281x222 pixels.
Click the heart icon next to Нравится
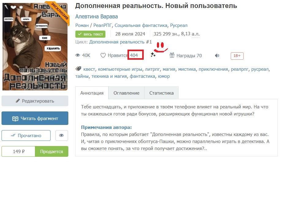[103, 55]
